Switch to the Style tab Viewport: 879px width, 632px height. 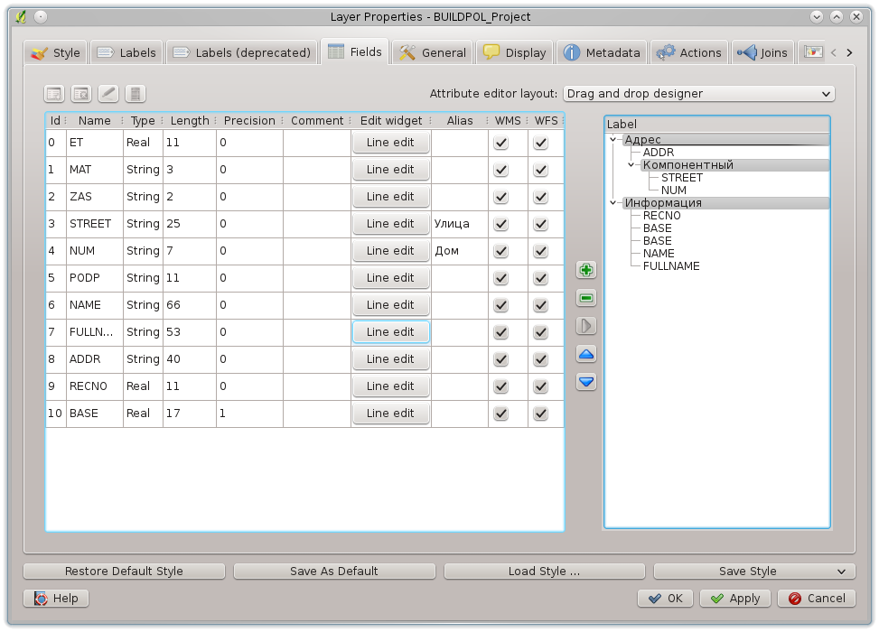click(56, 52)
